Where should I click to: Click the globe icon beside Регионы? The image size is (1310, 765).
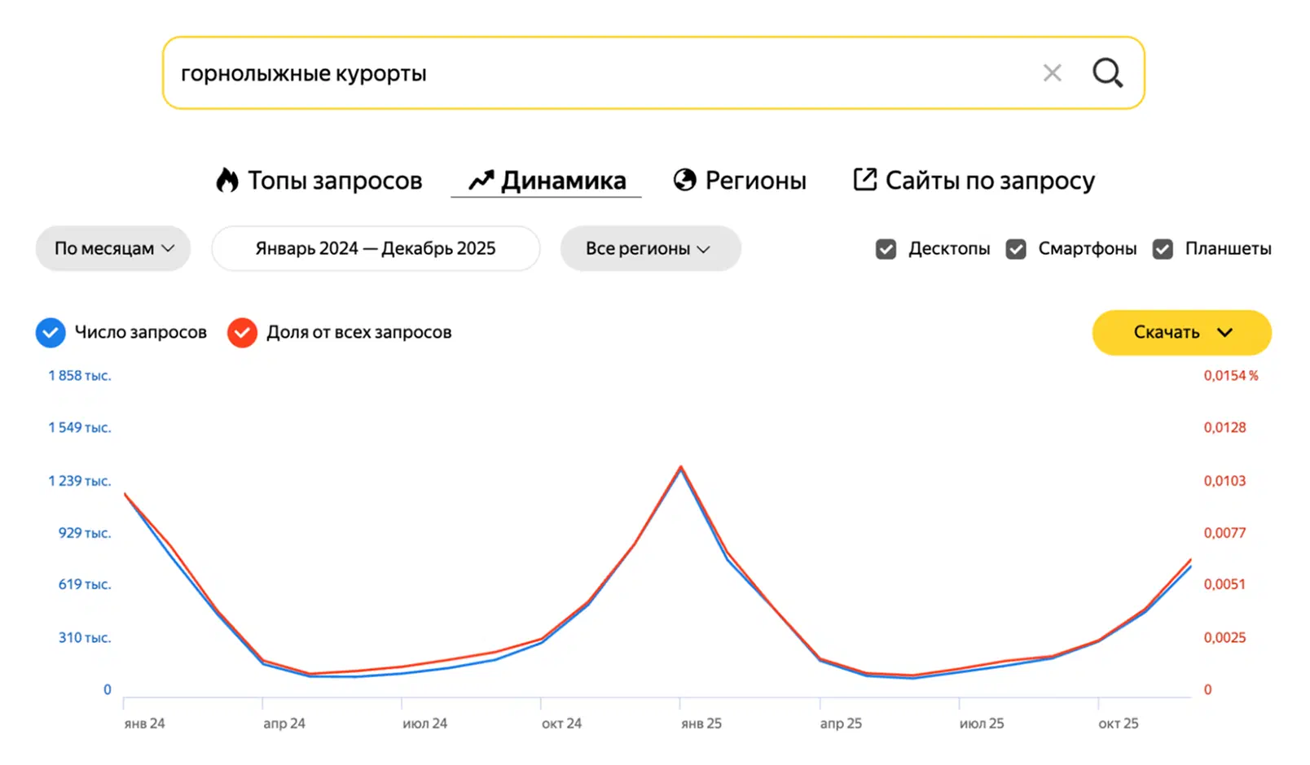[x=684, y=180]
